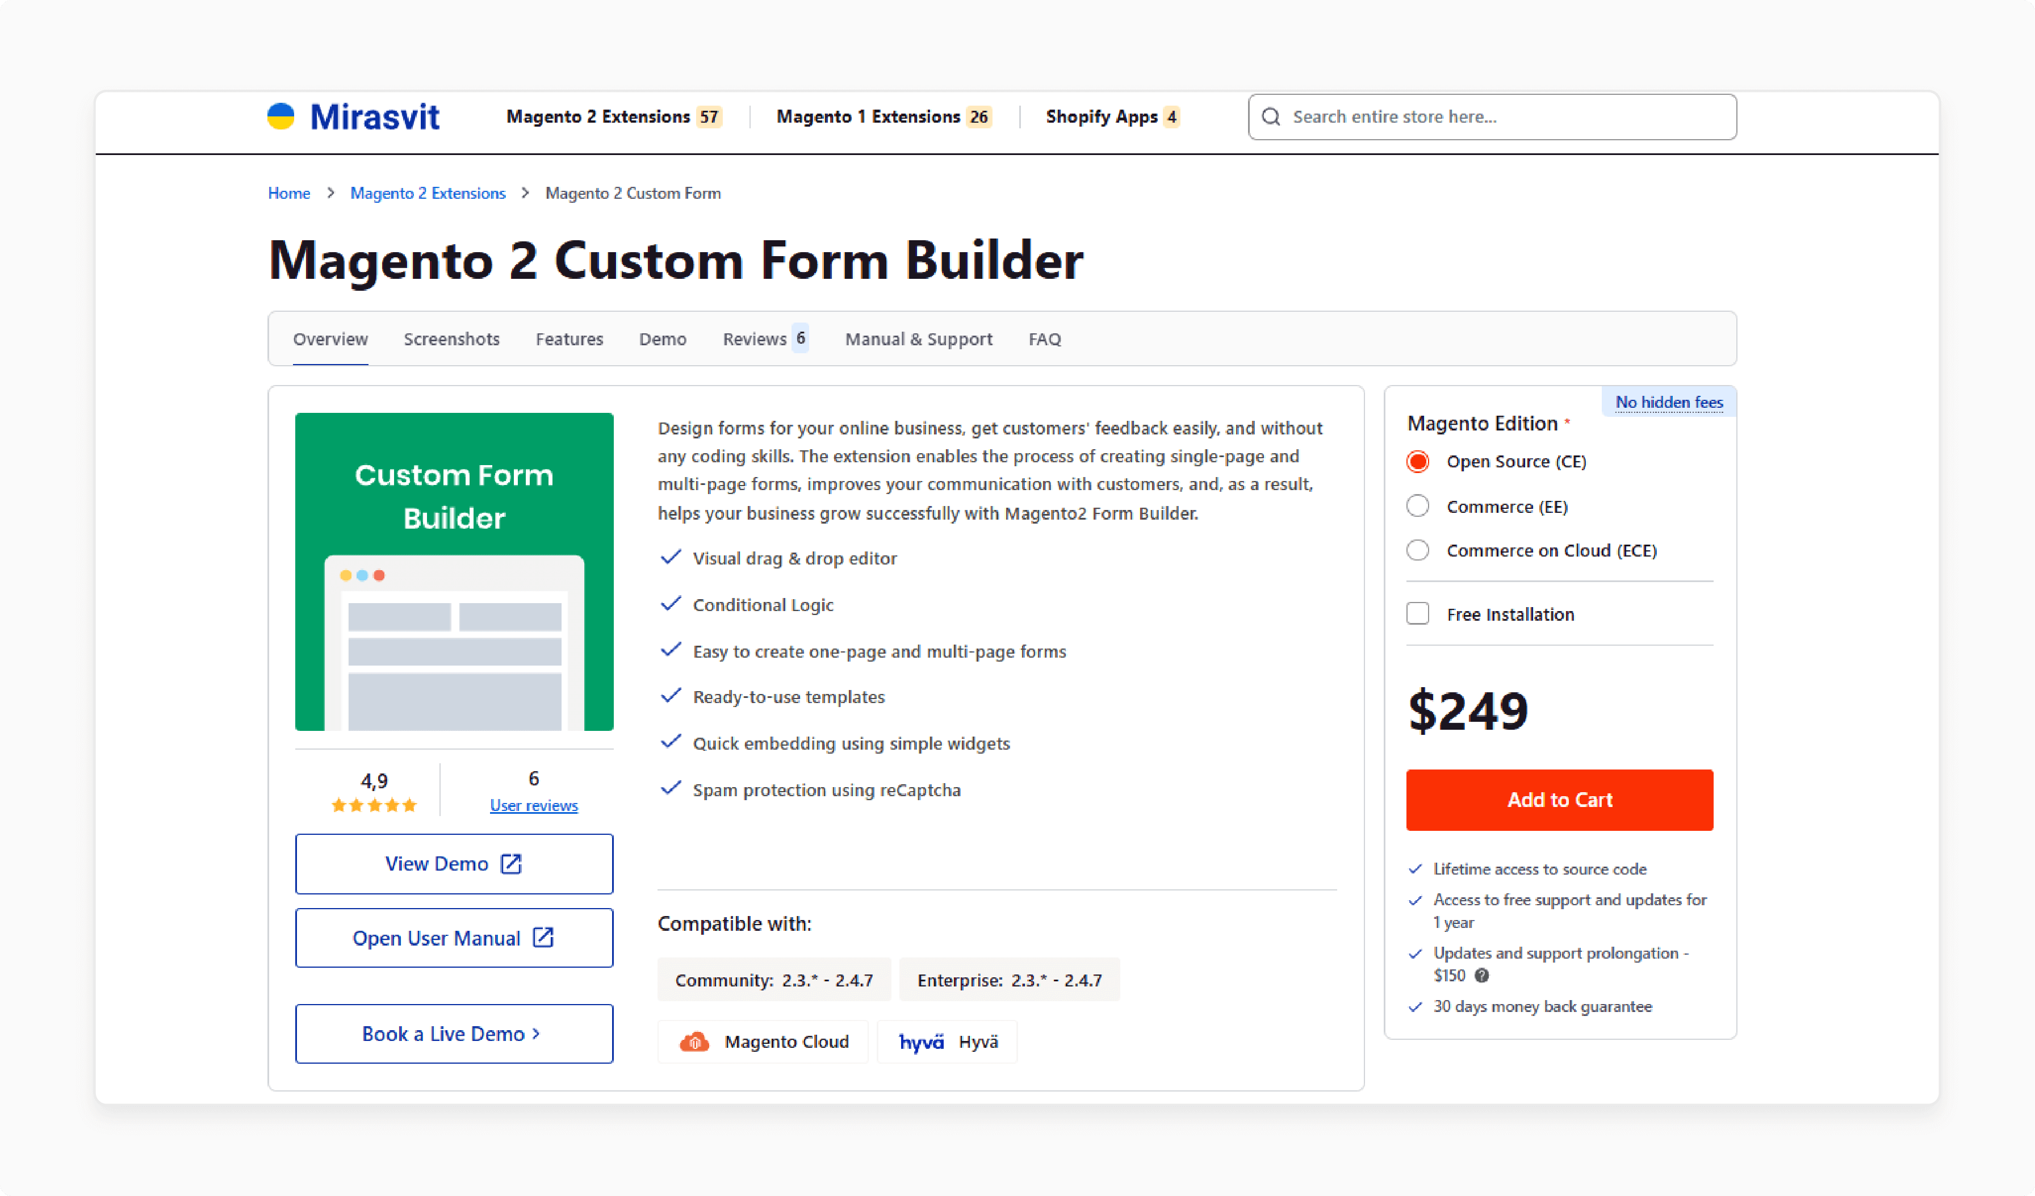Click 'Quick embedding using simple widgets' text
Viewport: 2035px width, 1196px height.
[x=851, y=744]
